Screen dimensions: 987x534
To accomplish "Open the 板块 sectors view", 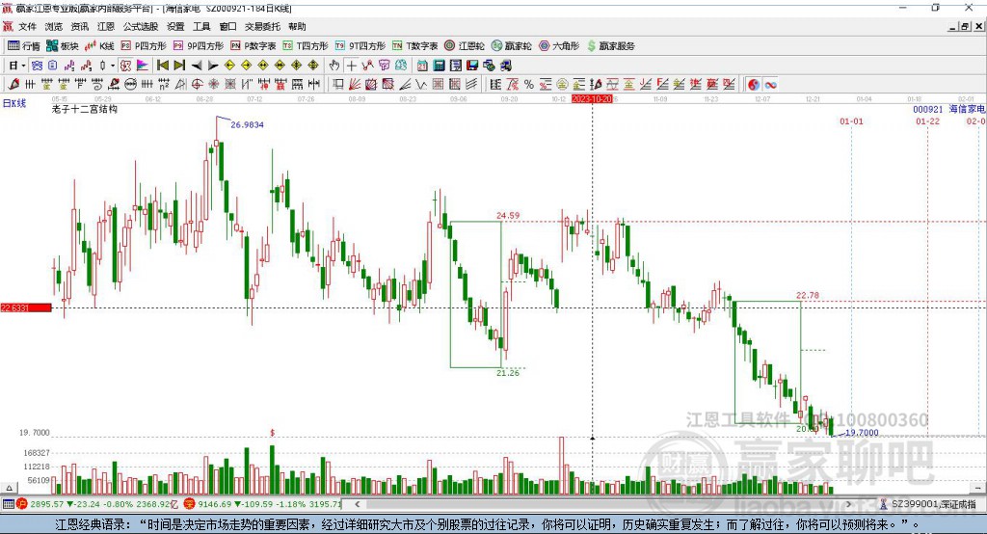I will pos(63,46).
